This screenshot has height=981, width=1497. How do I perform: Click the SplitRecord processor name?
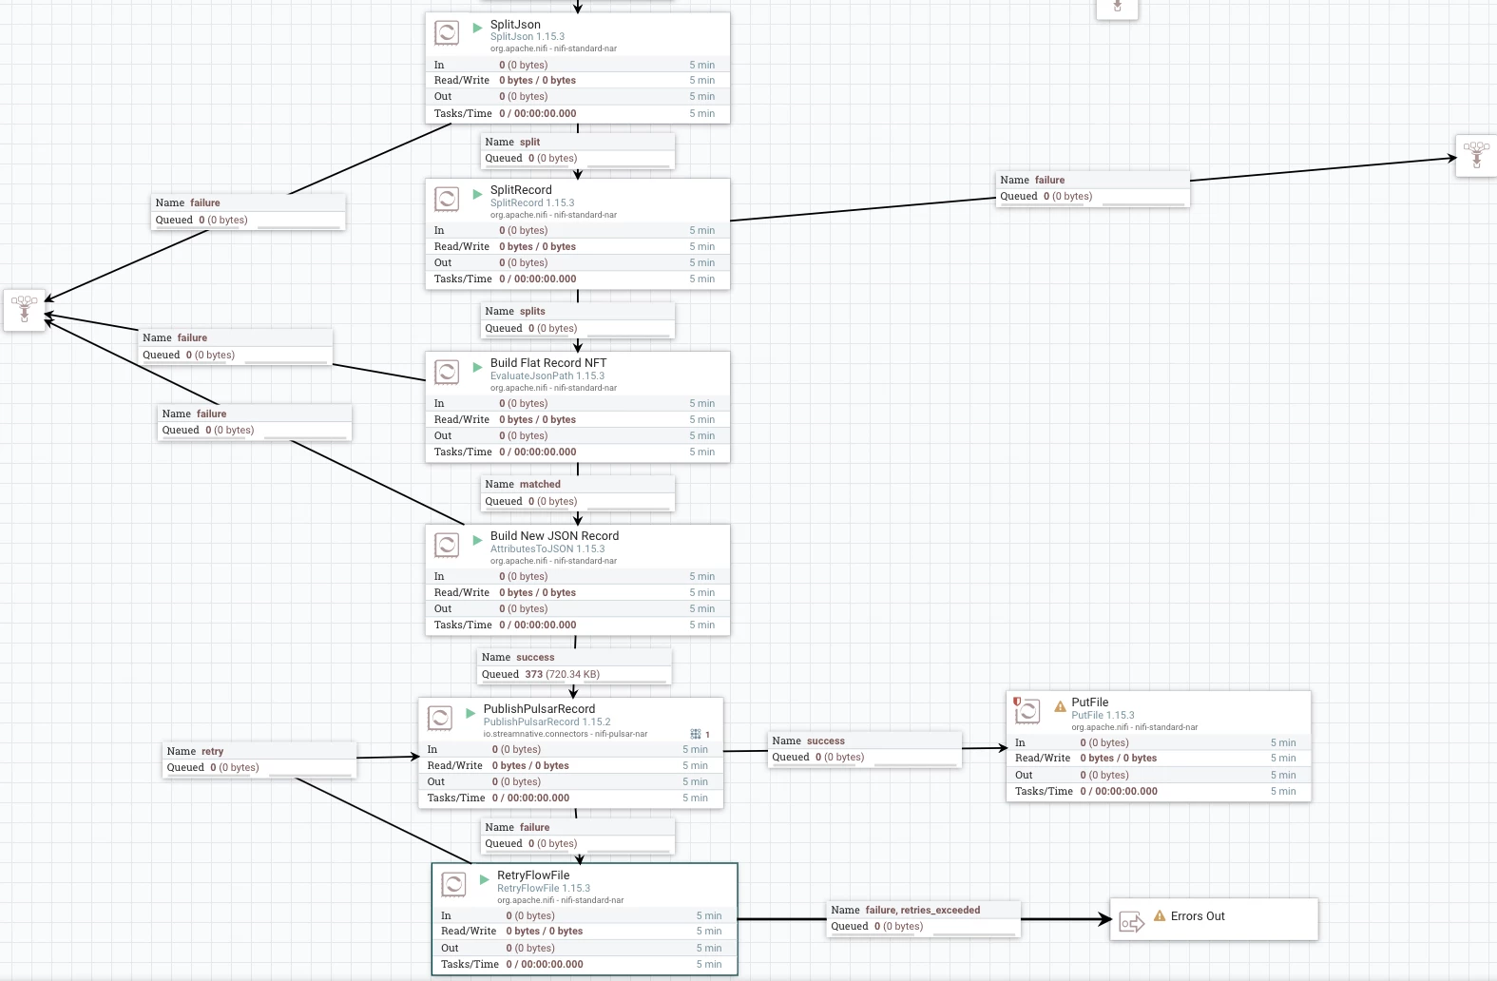(x=521, y=190)
